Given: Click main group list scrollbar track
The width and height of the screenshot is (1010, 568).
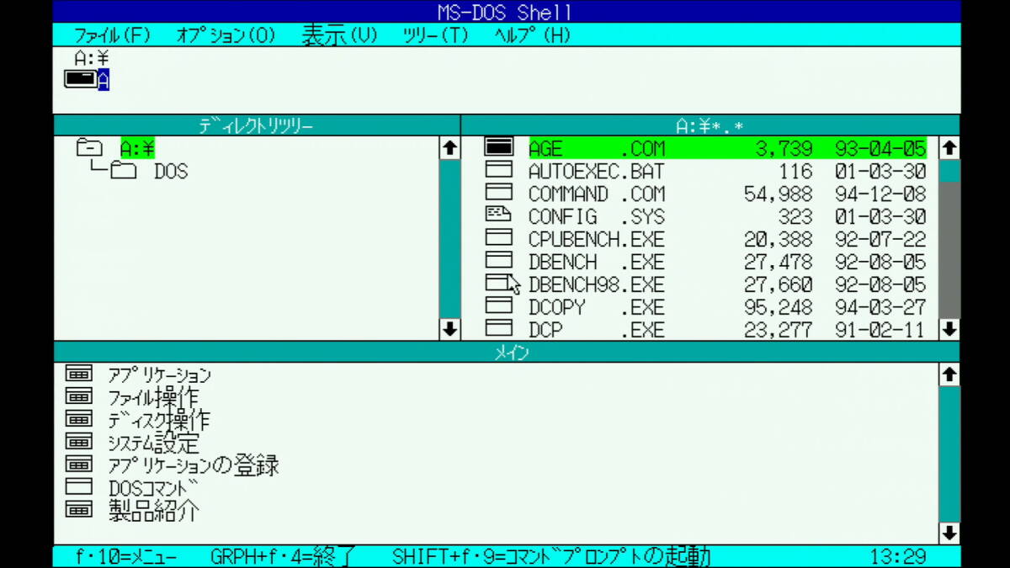Looking at the screenshot, I should click(949, 454).
